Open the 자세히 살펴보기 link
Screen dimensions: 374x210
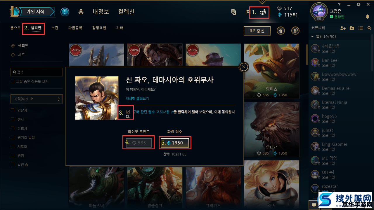(x=137, y=99)
